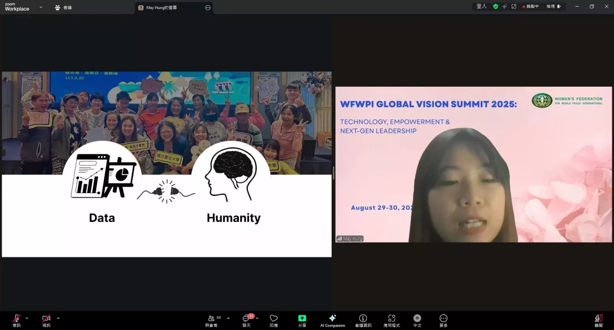Click the shared slide showing Data and Humanity

[x=167, y=164]
